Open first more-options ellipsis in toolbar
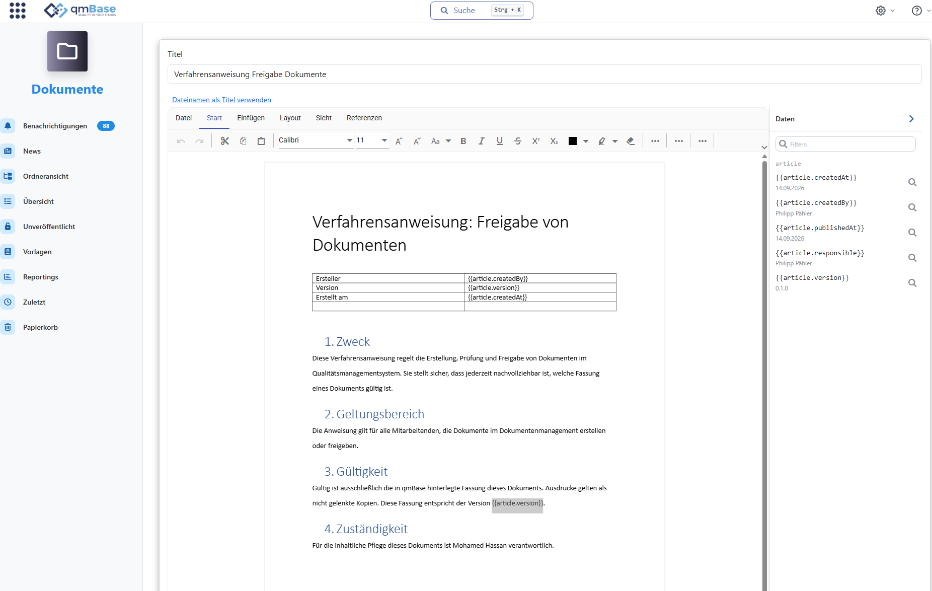This screenshot has width=932, height=591. (655, 141)
